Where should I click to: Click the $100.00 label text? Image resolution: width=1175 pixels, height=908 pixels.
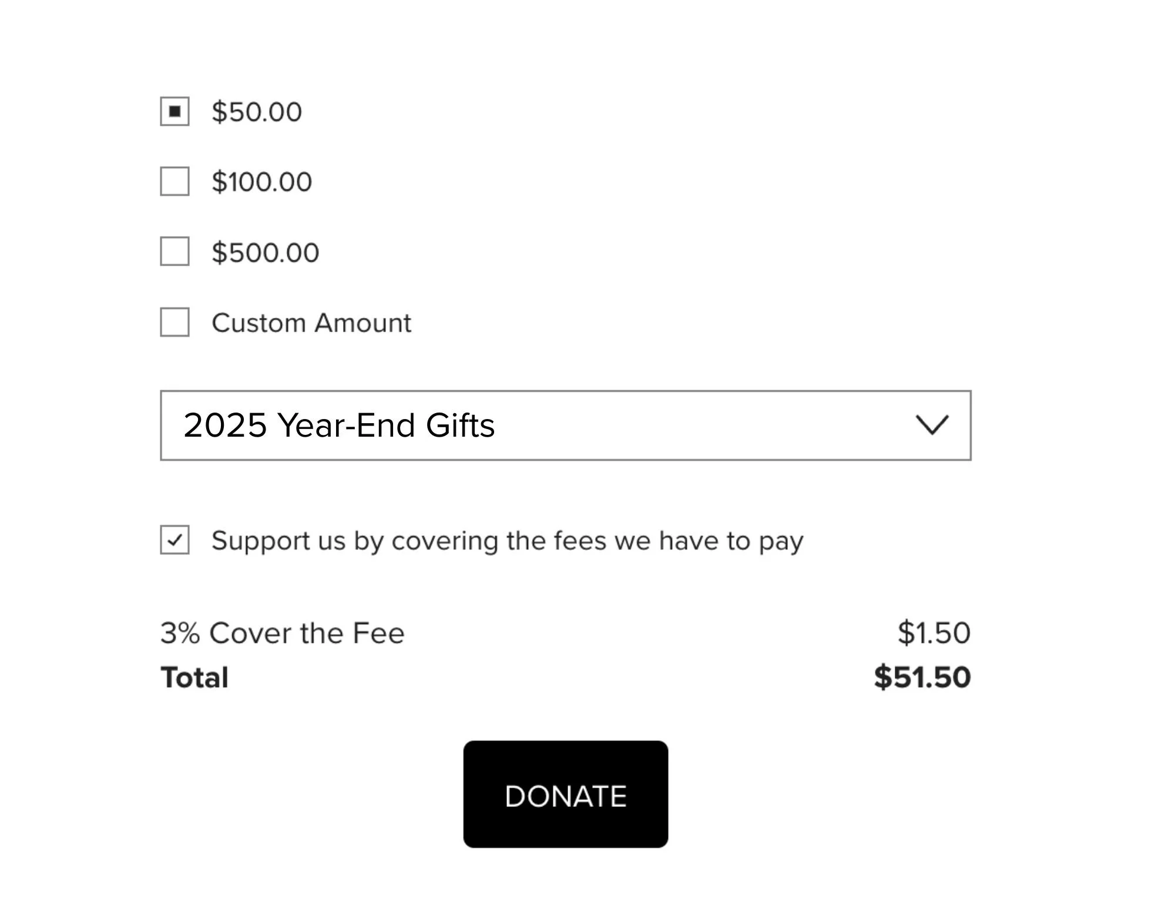261,182
